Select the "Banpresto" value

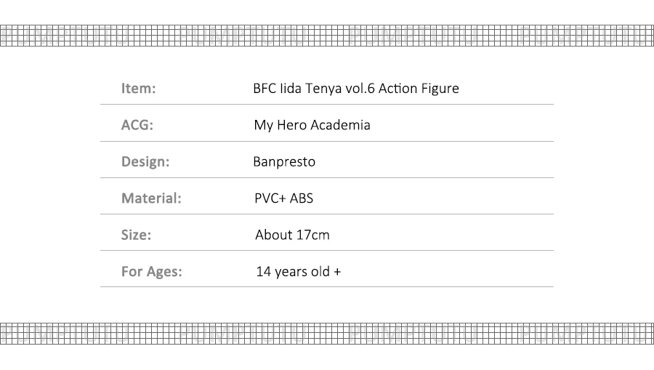pos(284,161)
